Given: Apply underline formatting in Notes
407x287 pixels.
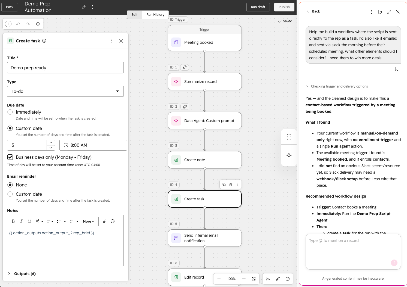Looking at the screenshot, I should (x=29, y=221).
